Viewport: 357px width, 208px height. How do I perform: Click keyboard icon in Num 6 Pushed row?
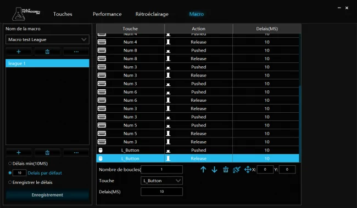tap(102, 92)
